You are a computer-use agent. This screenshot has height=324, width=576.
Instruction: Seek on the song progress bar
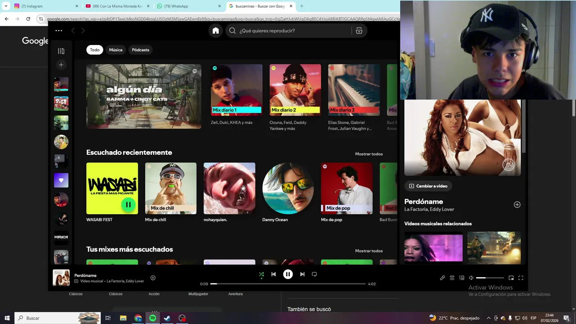[288, 284]
